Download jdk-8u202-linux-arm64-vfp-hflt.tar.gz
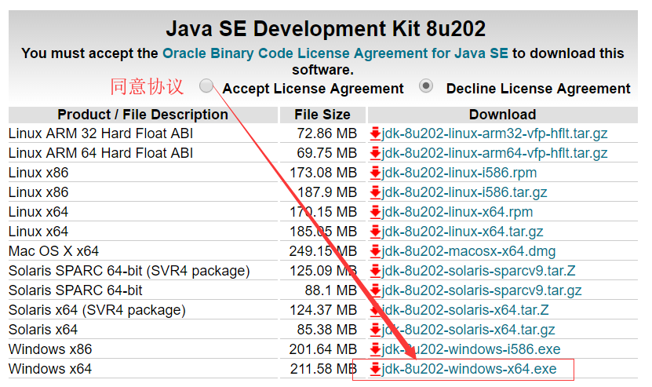Viewport: 652px width, 387px height. point(494,153)
